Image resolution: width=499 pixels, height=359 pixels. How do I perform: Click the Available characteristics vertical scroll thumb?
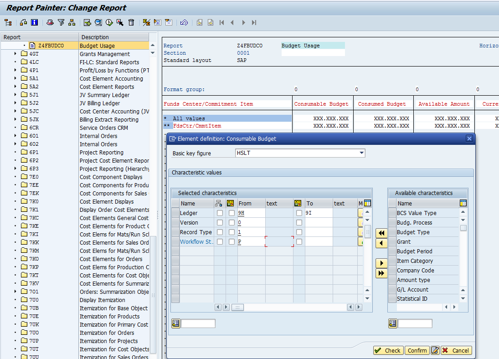(463, 228)
